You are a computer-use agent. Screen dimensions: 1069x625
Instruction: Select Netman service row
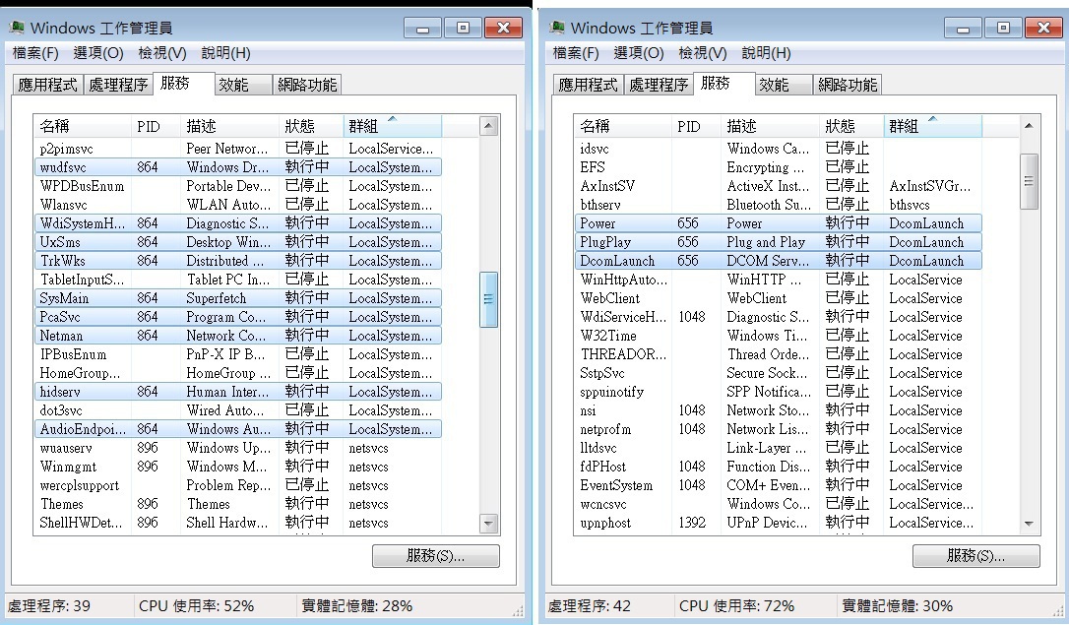pos(238,336)
